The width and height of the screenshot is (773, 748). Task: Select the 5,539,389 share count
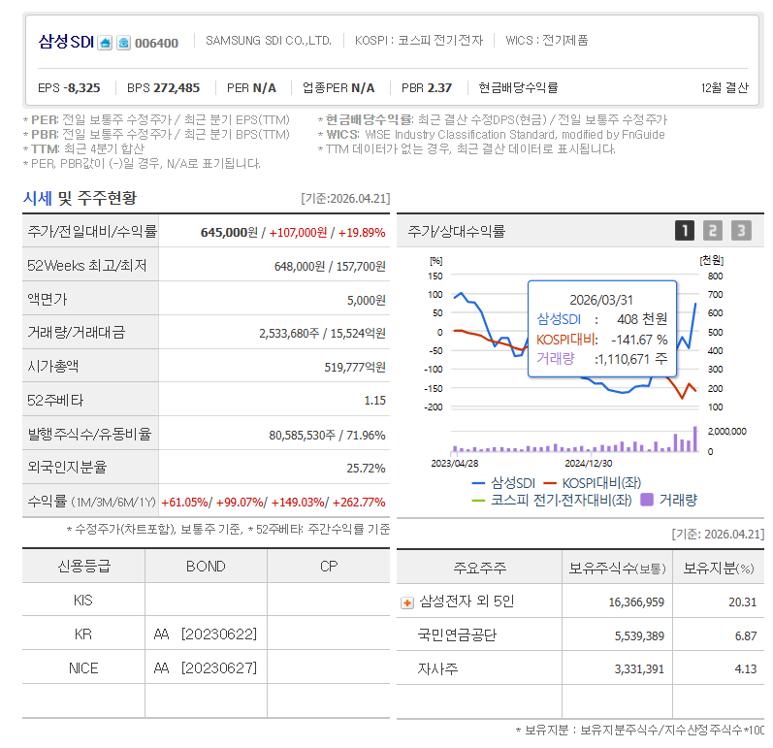tap(639, 636)
